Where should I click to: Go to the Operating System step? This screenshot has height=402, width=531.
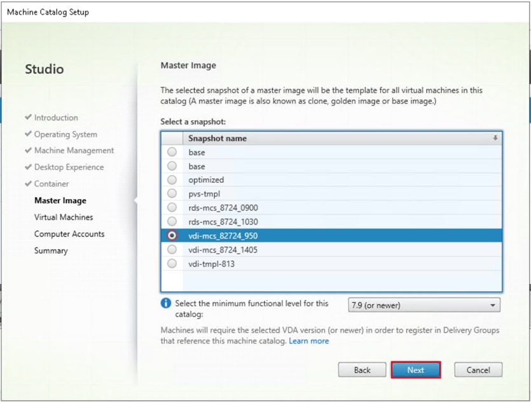(x=66, y=134)
